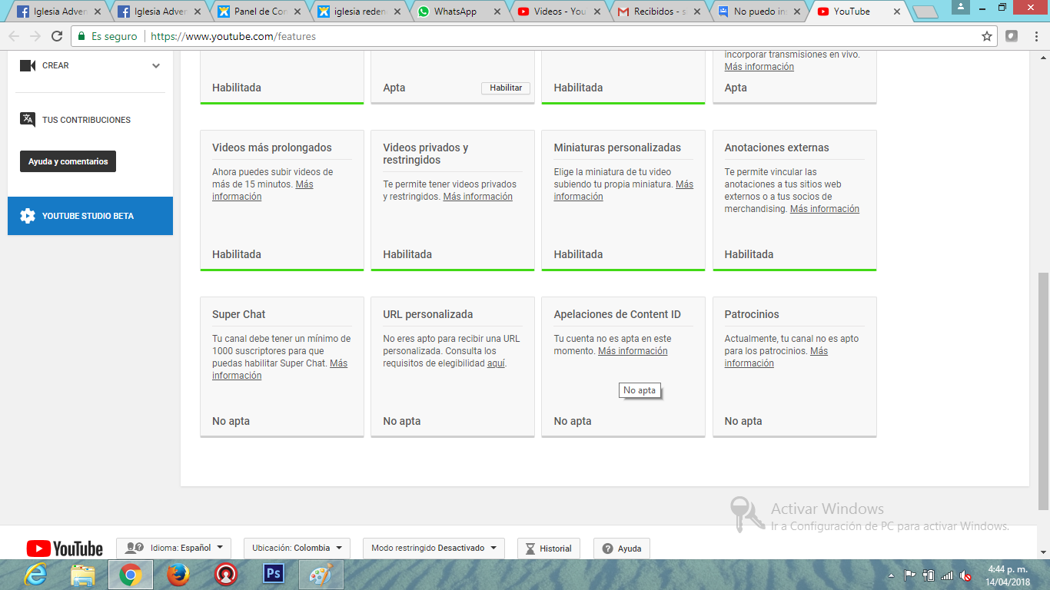Image resolution: width=1050 pixels, height=590 pixels.
Task: Click the browser forward arrow
Action: coord(35,36)
